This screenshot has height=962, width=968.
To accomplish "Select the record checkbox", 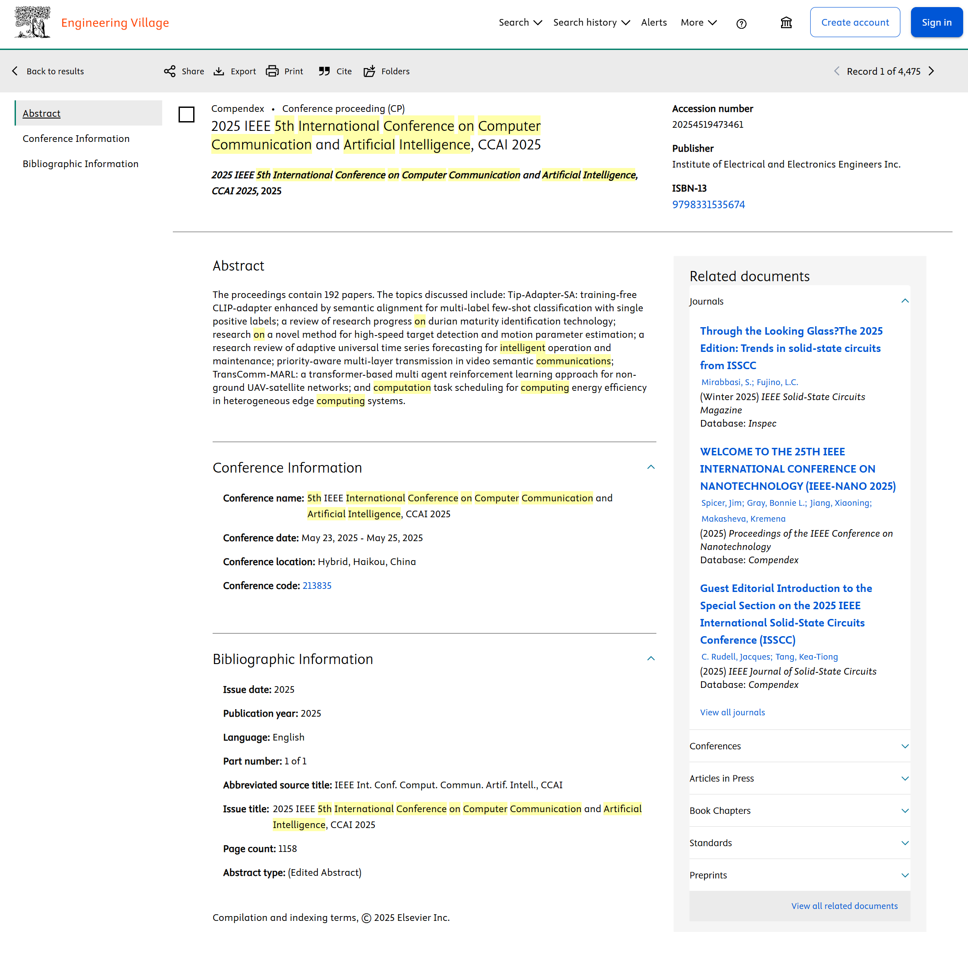I will (x=187, y=114).
